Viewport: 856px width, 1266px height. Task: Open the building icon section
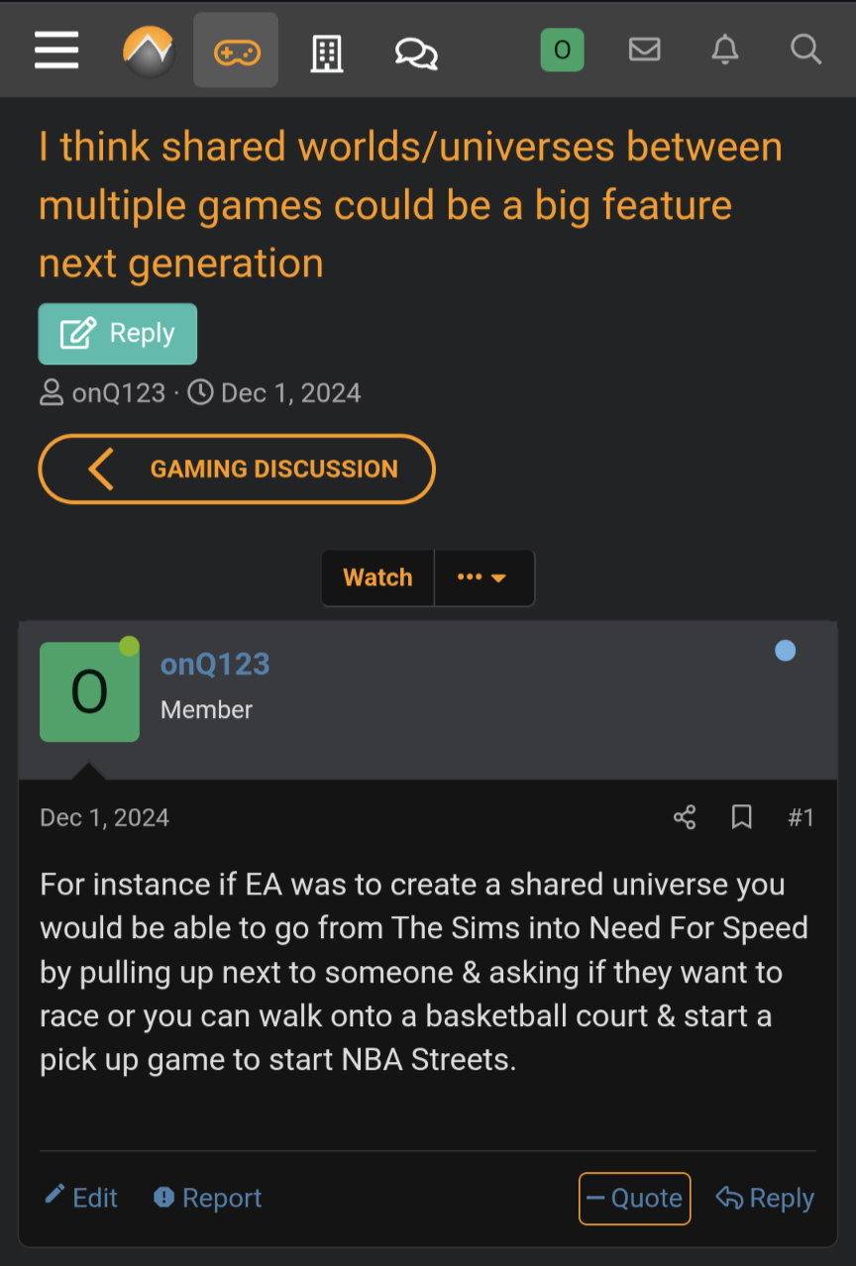pyautogui.click(x=327, y=50)
